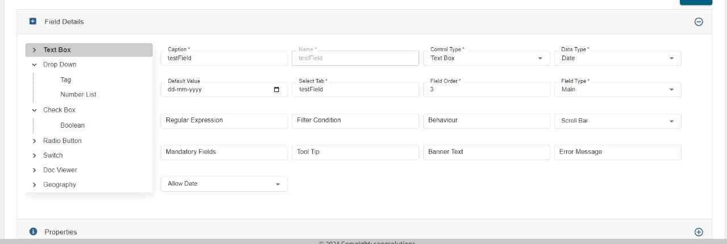Click the info icon beside Properties

tap(33, 232)
